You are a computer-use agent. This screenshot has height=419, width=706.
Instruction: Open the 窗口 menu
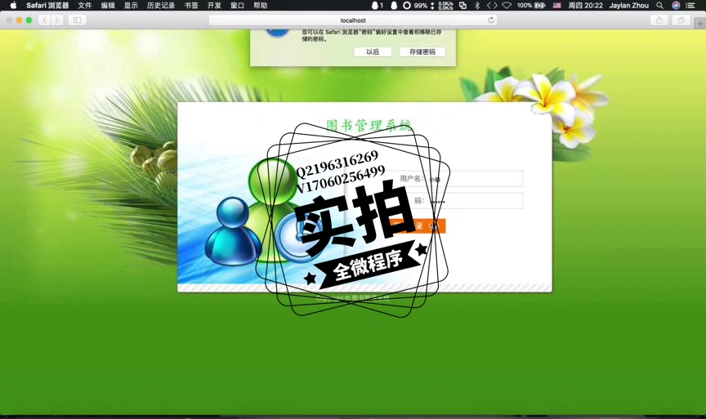[237, 6]
